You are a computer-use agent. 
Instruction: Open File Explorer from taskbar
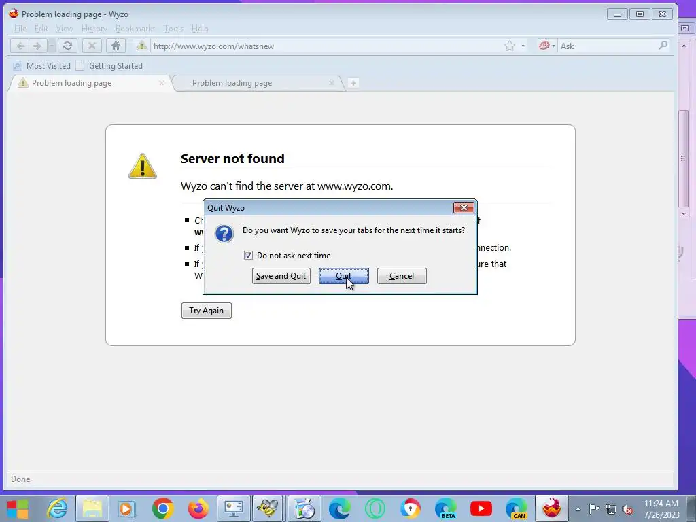(x=92, y=508)
